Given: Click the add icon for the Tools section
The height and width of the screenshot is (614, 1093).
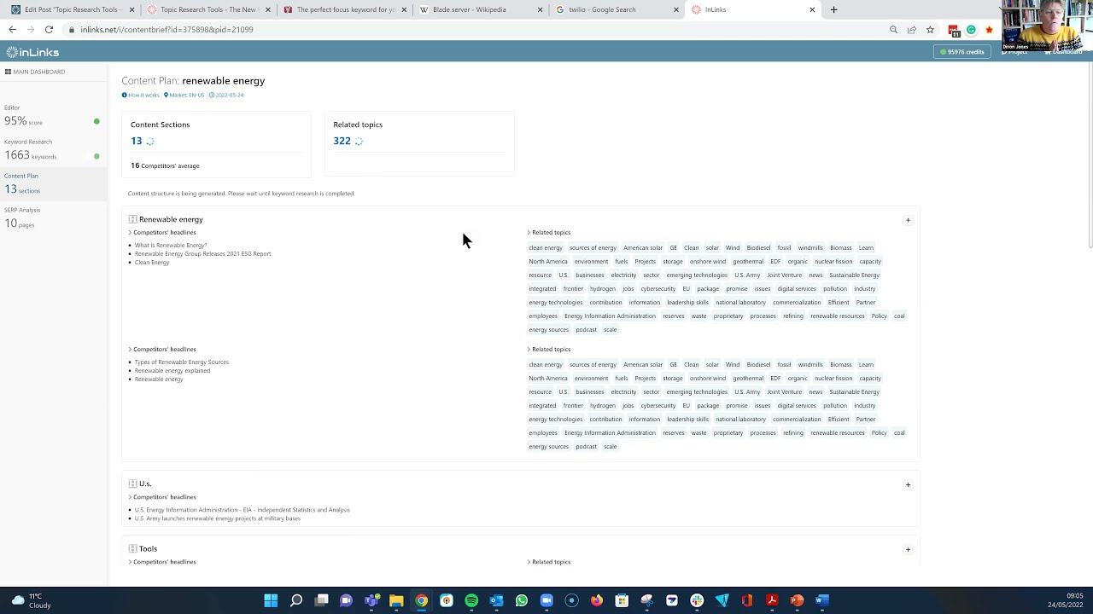Looking at the screenshot, I should pos(908,549).
